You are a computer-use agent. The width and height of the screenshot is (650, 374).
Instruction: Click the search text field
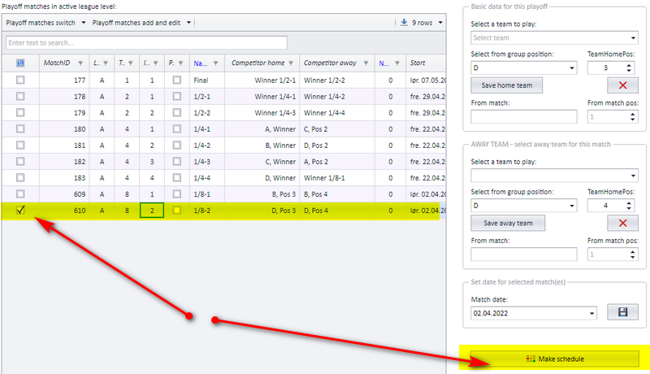coord(146,43)
